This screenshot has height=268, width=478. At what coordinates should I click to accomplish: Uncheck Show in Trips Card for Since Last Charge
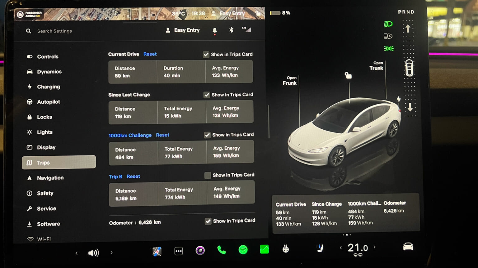pyautogui.click(x=207, y=95)
